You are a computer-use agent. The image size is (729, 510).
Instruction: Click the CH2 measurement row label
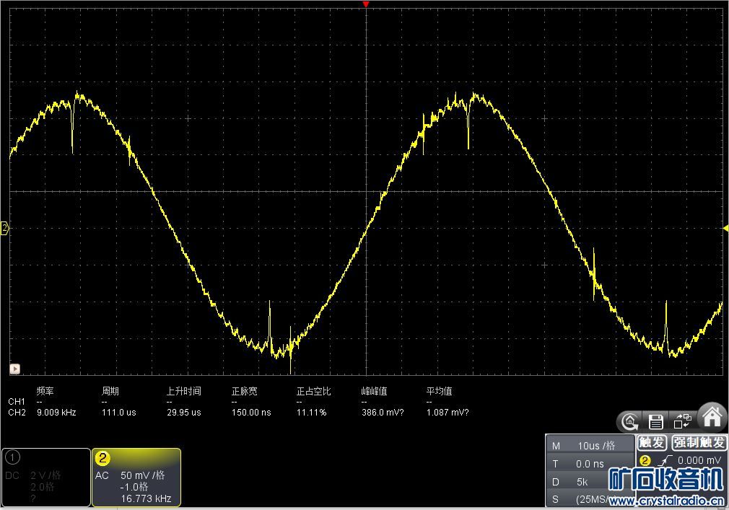[x=17, y=413]
